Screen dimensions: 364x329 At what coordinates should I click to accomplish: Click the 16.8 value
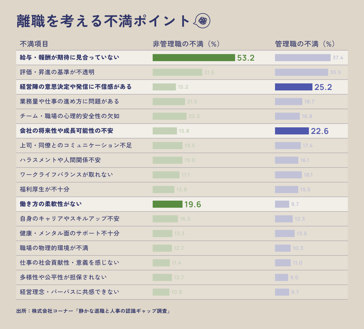307,116
